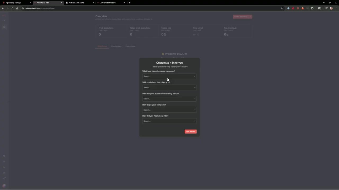
Task: Select the Workflows tab in n8n Overview
Action: click(102, 46)
